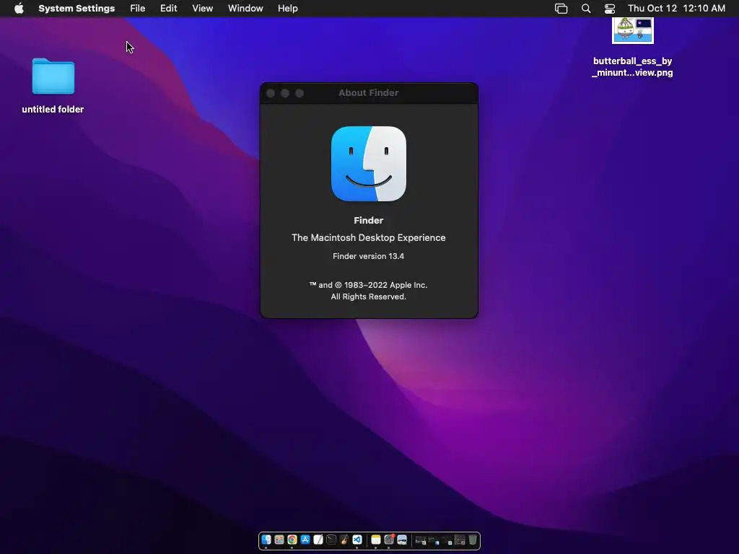The image size is (739, 554).
Task: Open Finder from the Dock
Action: coord(266,540)
